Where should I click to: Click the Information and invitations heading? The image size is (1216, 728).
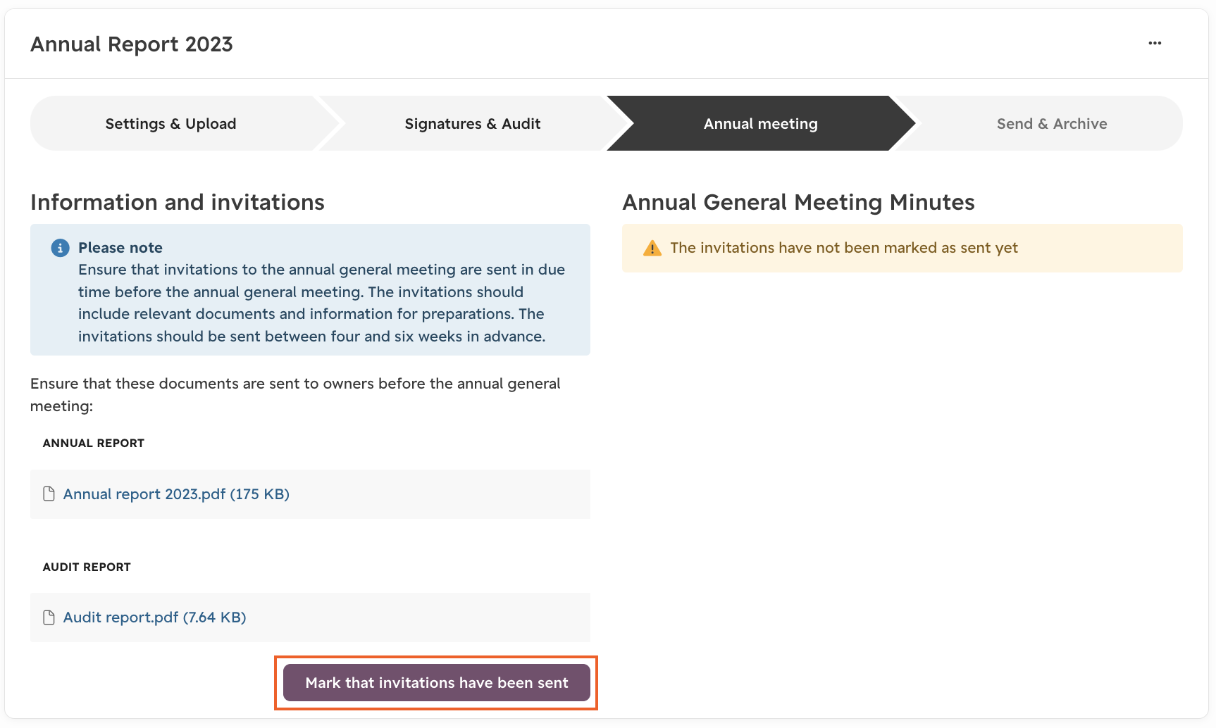[178, 202]
